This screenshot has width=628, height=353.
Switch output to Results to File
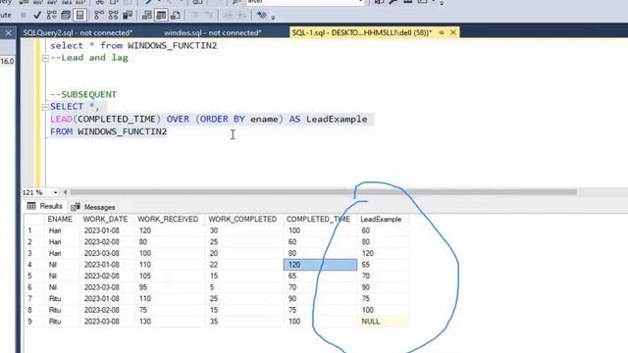[x=176, y=16]
